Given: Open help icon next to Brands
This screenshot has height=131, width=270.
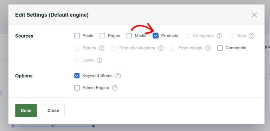Looking at the screenshot, I should (102, 48).
